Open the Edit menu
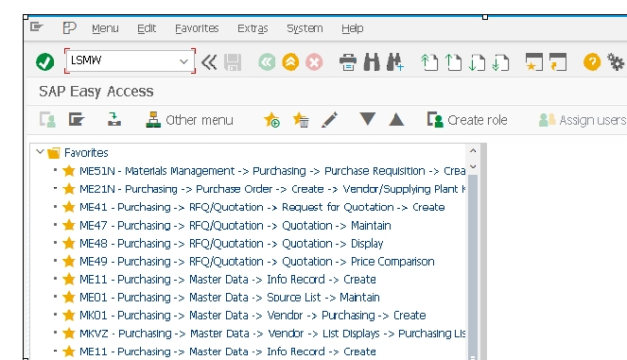This screenshot has height=360, width=627. [147, 28]
